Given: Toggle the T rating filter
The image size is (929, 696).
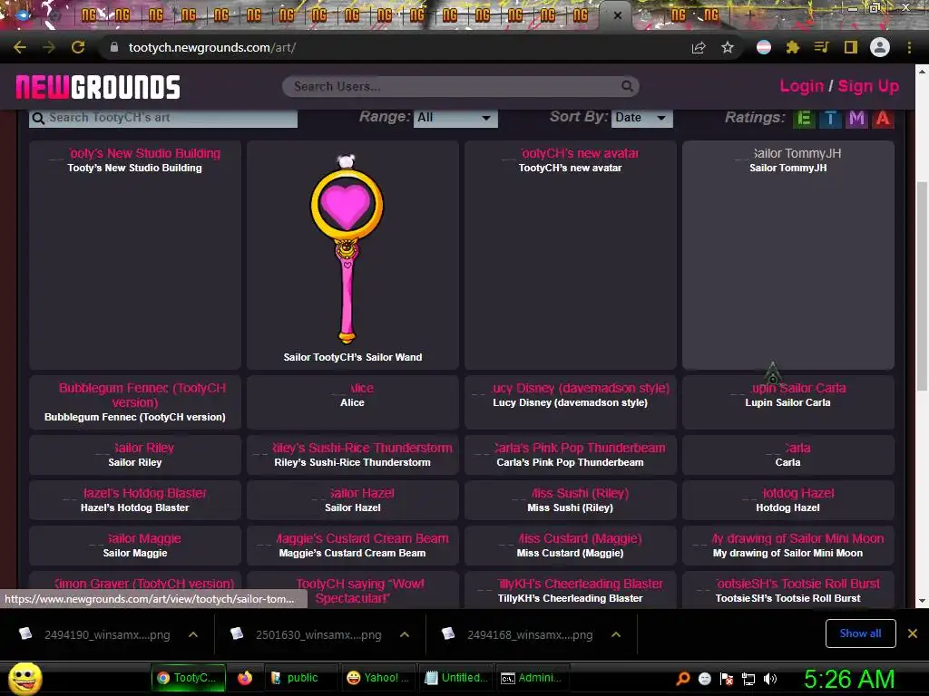Looking at the screenshot, I should [831, 119].
